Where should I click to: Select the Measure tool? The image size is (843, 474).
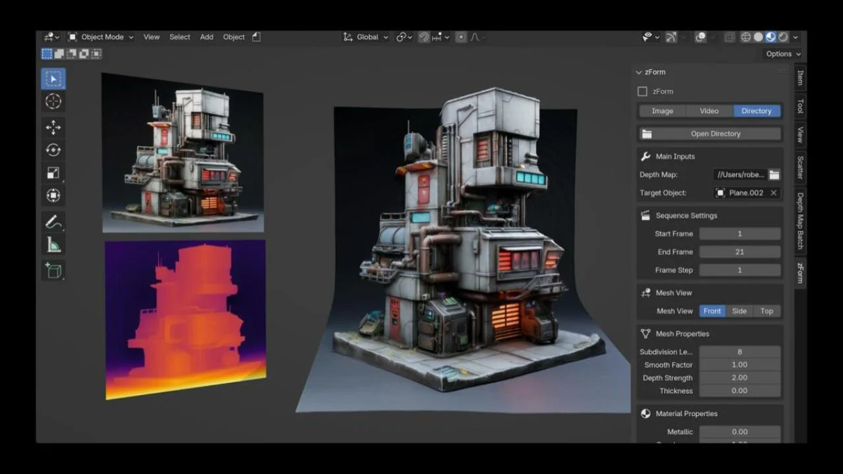53,246
